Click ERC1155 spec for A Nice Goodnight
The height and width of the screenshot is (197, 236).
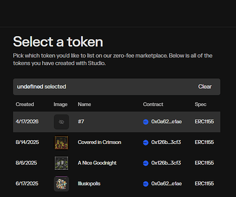click(204, 163)
